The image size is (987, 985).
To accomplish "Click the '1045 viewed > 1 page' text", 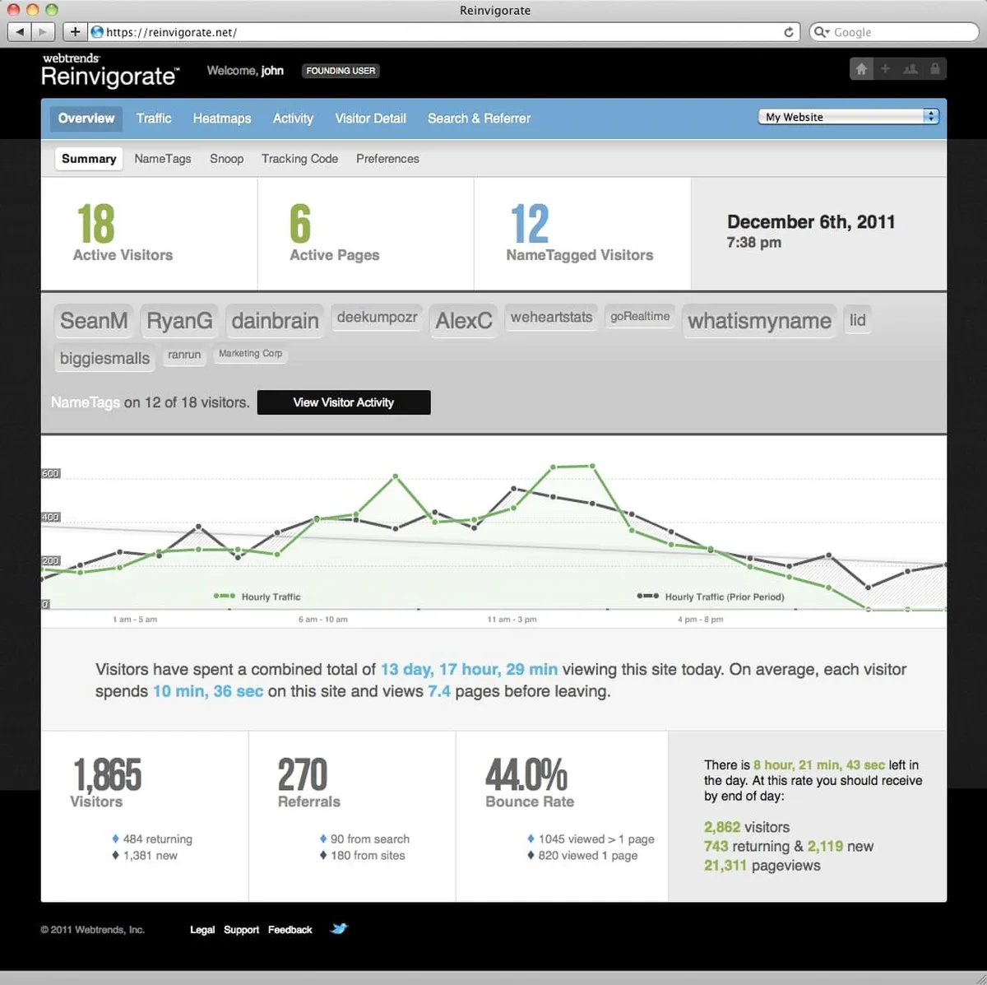I will (596, 839).
